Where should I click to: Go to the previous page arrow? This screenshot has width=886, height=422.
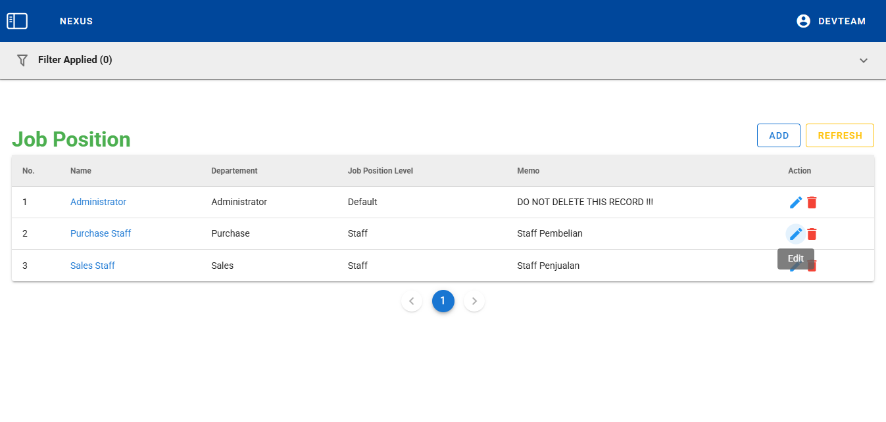click(412, 301)
